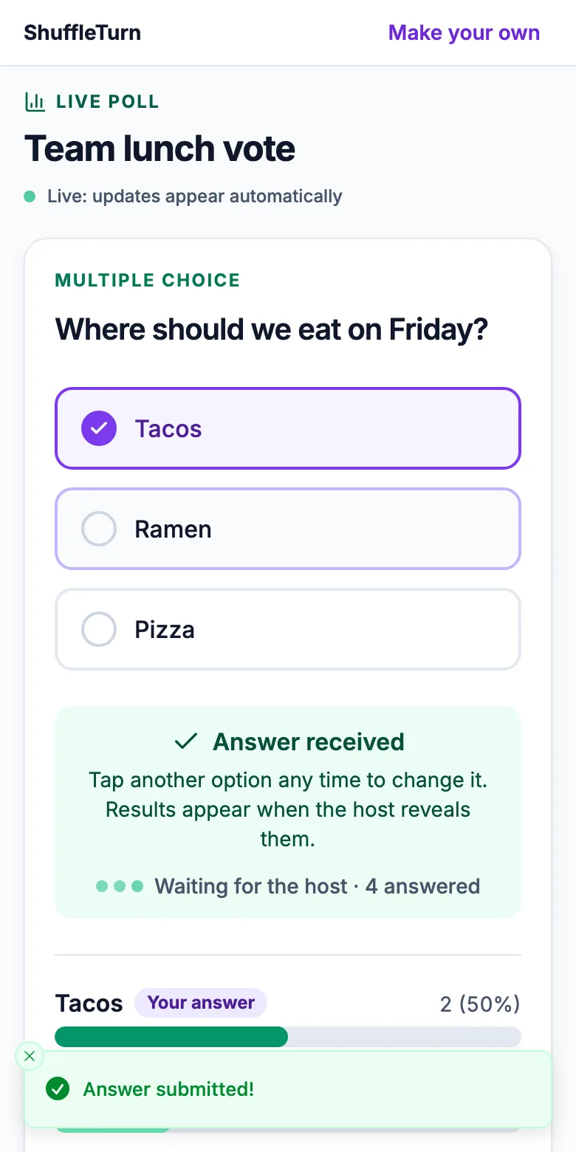The image size is (576, 1152).
Task: Click the bar chart Live Poll icon
Action: pos(35,102)
